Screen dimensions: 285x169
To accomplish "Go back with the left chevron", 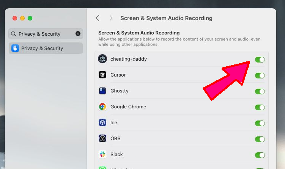I will (98, 18).
